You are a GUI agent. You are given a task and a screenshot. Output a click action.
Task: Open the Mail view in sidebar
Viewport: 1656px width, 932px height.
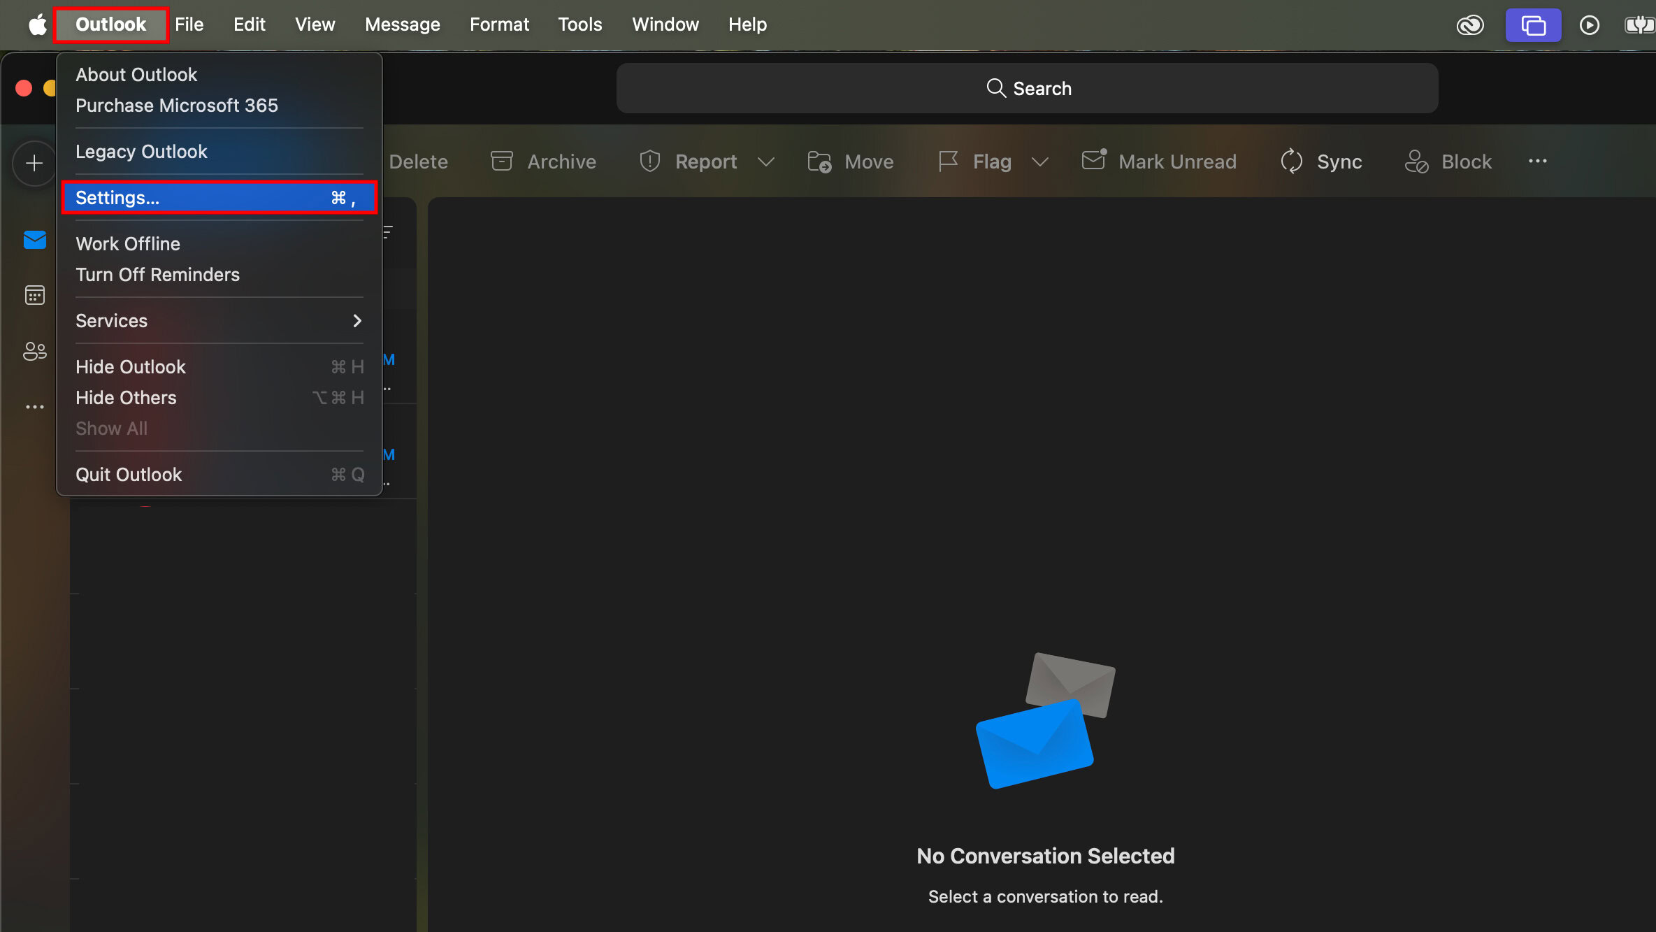[34, 240]
